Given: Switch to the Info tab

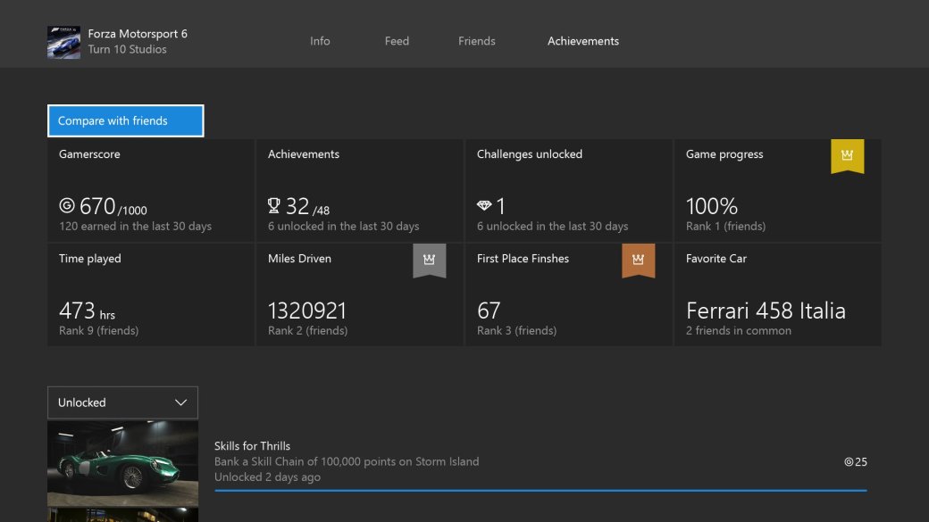Looking at the screenshot, I should coord(320,41).
